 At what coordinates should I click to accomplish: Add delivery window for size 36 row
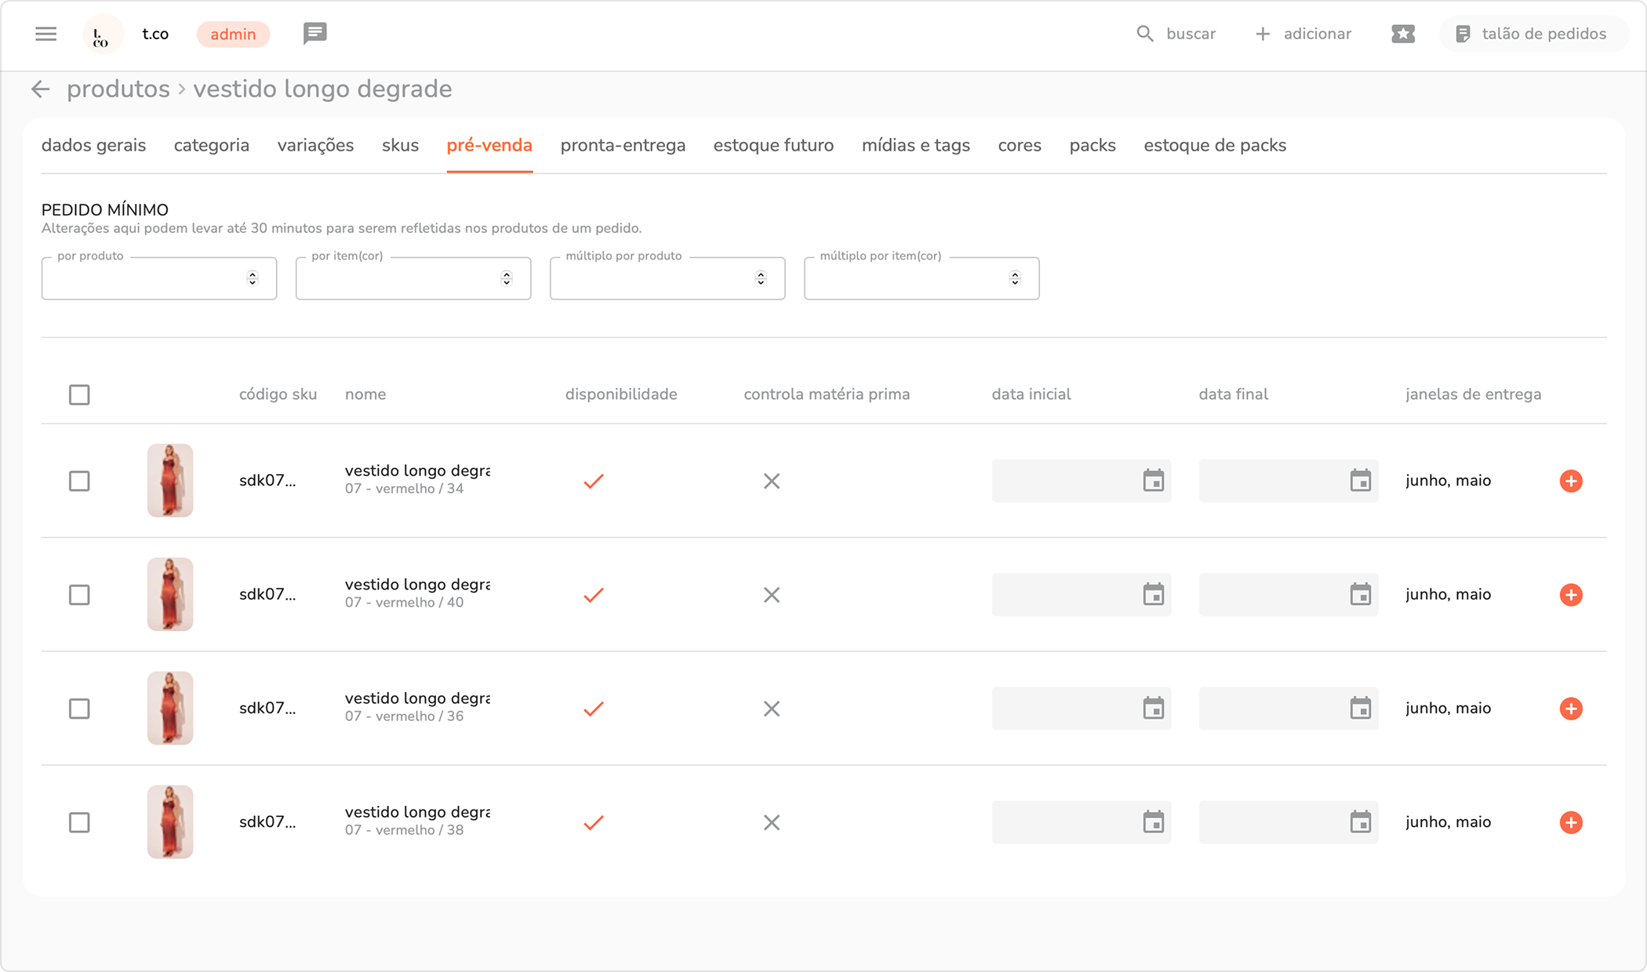[1570, 709]
